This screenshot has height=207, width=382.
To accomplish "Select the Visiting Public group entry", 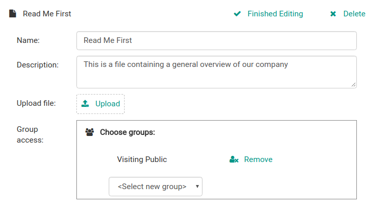I will [142, 159].
